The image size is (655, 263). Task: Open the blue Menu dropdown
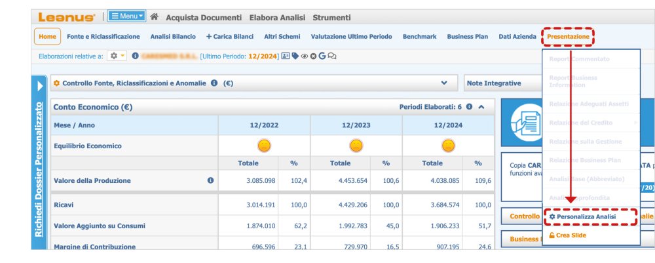click(x=126, y=16)
